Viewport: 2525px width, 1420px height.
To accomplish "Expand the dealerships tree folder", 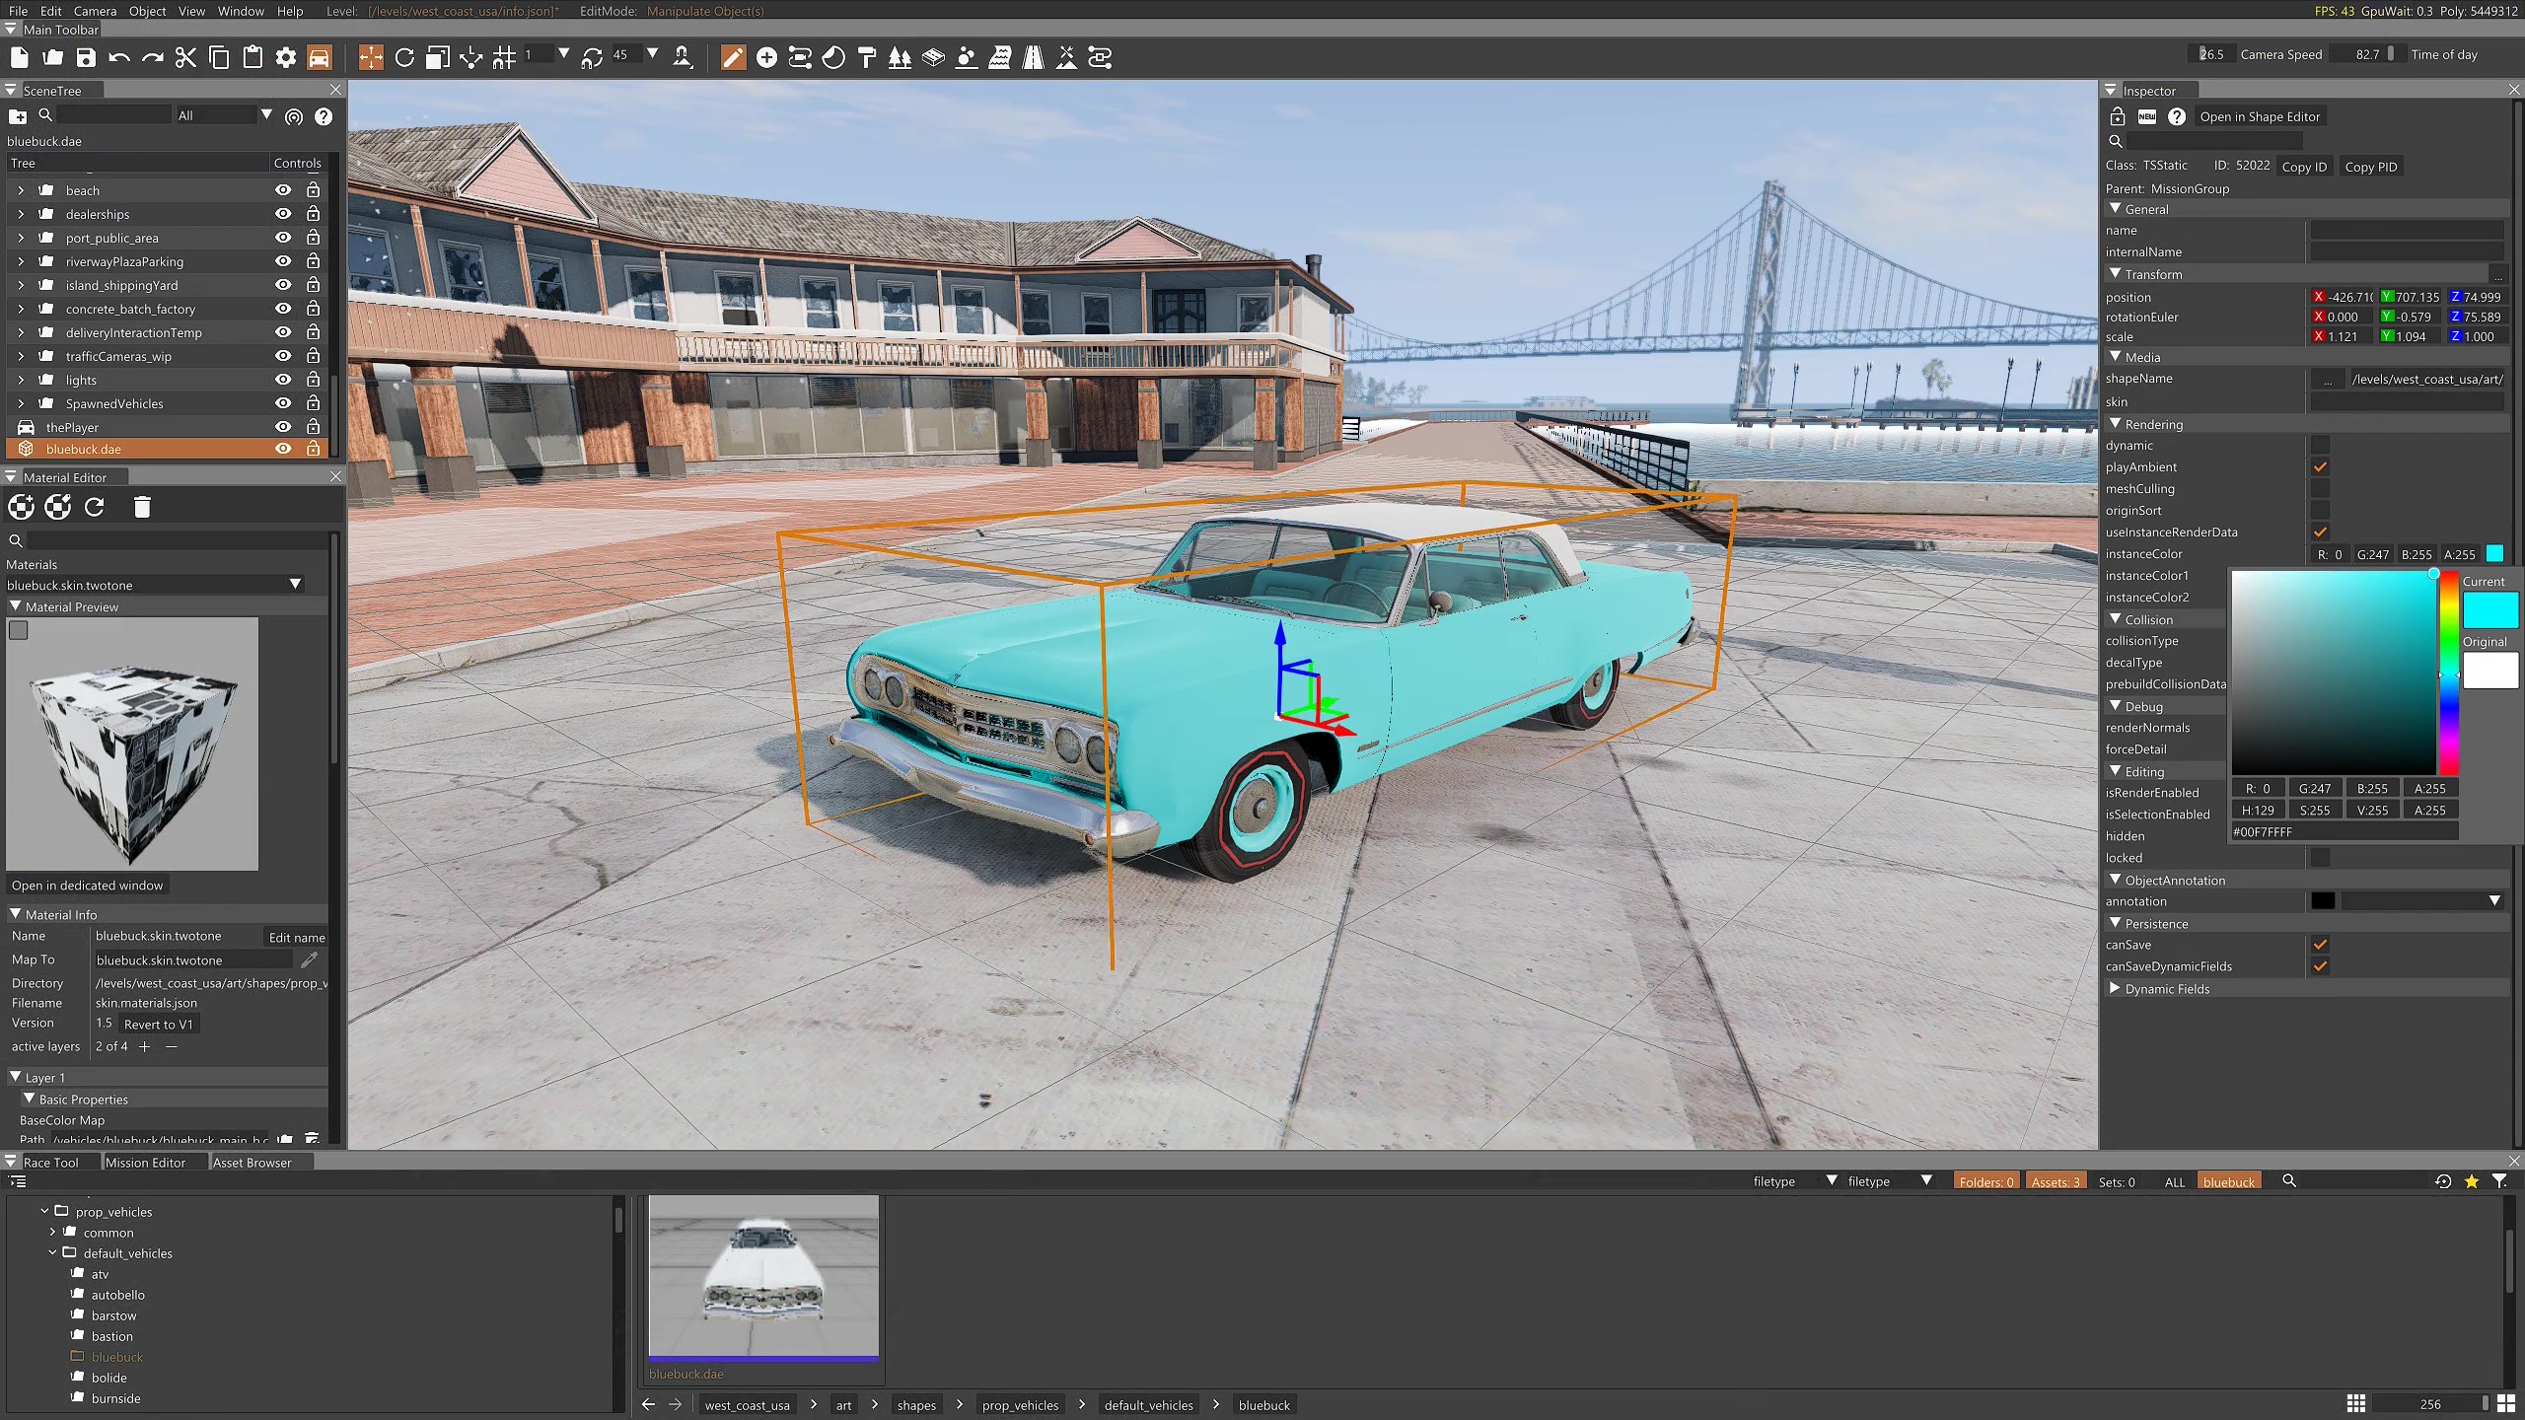I will 21,214.
